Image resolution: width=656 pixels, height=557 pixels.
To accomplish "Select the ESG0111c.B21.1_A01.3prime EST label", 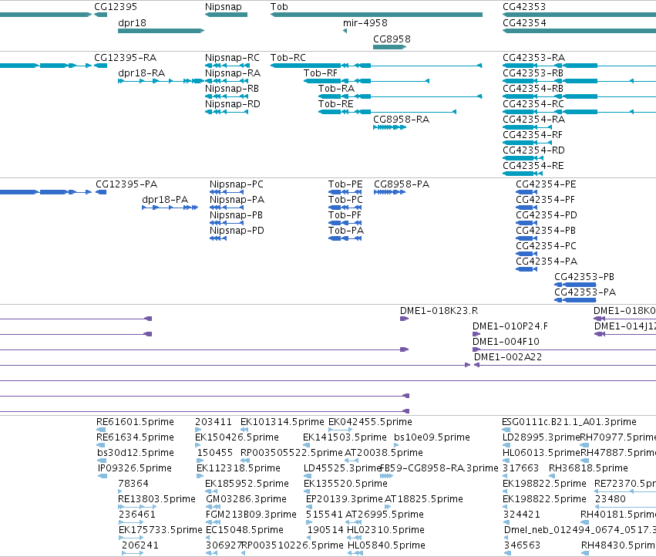I will pyautogui.click(x=569, y=422).
